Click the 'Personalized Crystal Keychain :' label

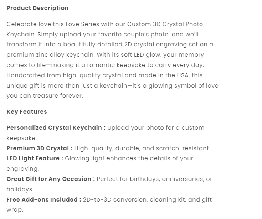56,127
